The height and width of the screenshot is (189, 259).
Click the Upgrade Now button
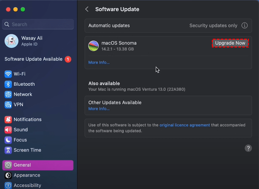(230, 43)
